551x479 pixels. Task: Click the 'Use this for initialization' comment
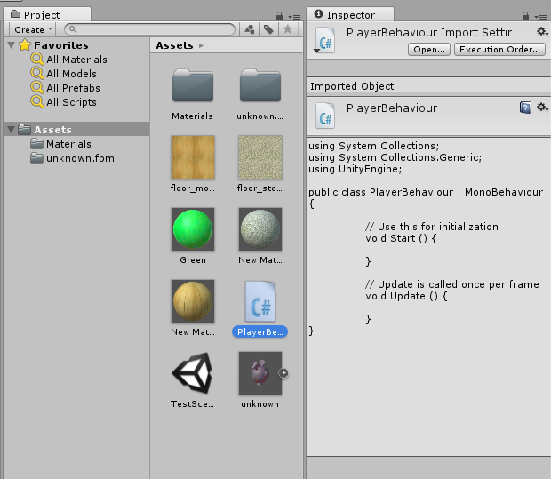click(432, 227)
